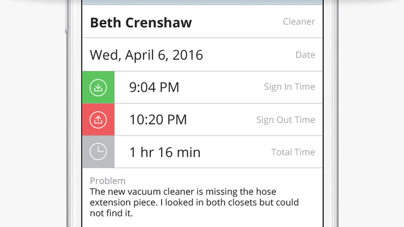Viewport: 404px width, 227px height.
Task: Click the phone's side volume button
Action: (66, 17)
